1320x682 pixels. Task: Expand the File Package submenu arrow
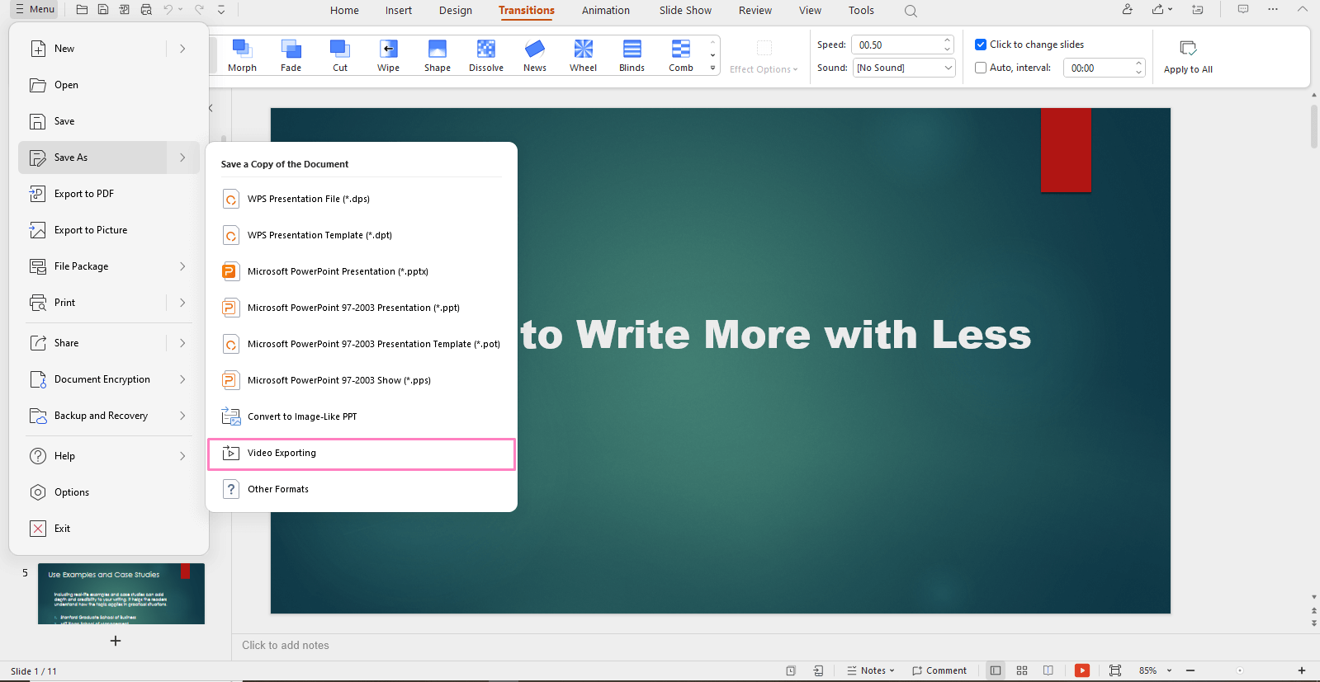click(x=182, y=266)
